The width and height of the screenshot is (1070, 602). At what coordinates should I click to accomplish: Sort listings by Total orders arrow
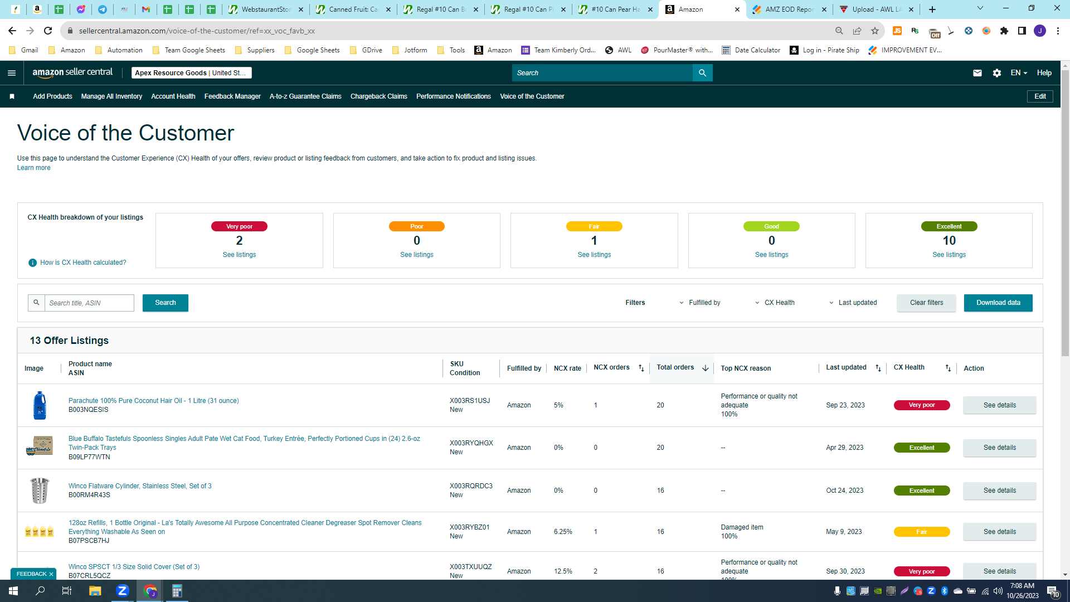pyautogui.click(x=706, y=368)
